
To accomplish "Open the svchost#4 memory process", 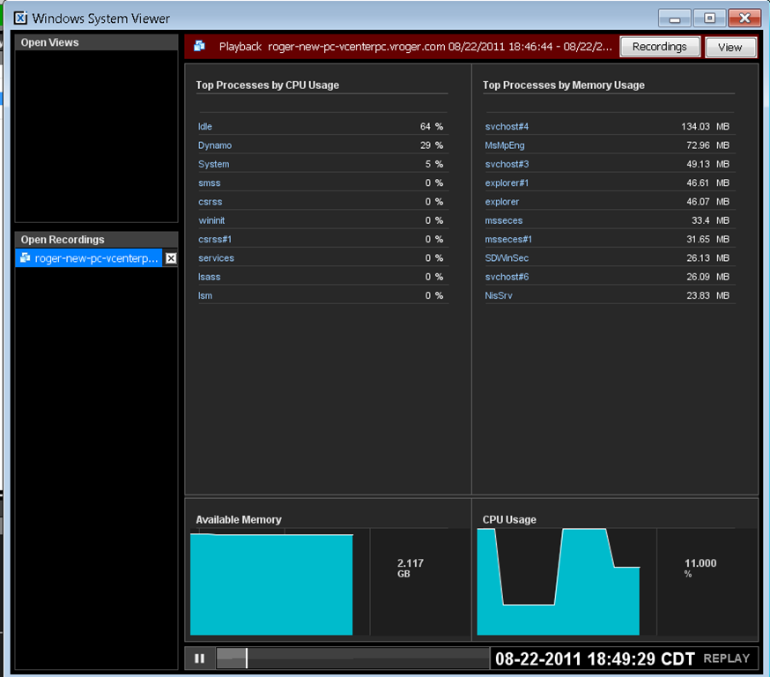I will click(507, 127).
